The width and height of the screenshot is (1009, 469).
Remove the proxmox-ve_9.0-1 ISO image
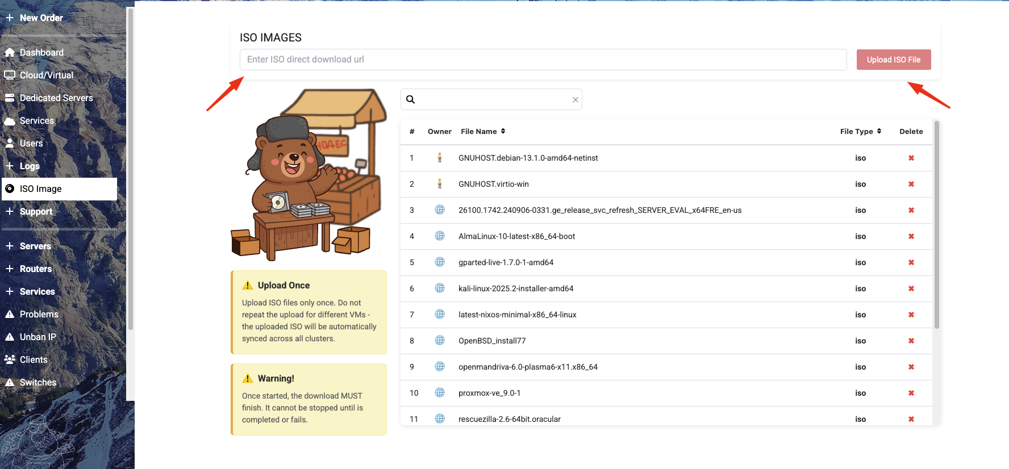[x=911, y=393]
